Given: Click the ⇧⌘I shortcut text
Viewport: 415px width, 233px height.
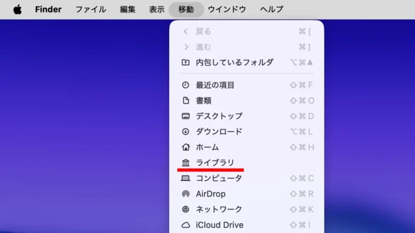Looking at the screenshot, I should click(300, 225).
